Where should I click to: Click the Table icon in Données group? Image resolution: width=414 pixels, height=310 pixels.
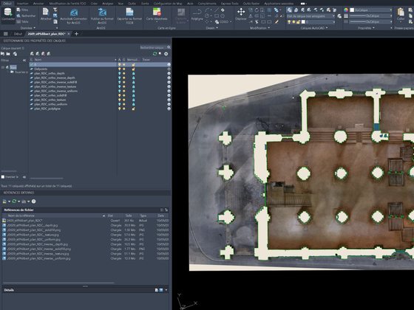click(18, 21)
